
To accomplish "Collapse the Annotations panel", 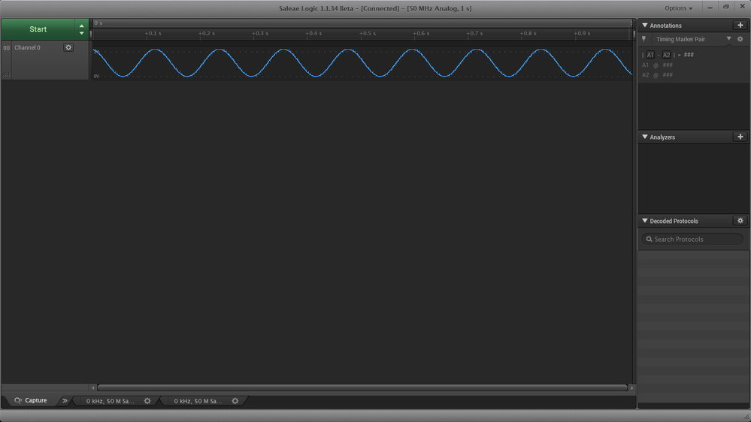I will (x=645, y=26).
